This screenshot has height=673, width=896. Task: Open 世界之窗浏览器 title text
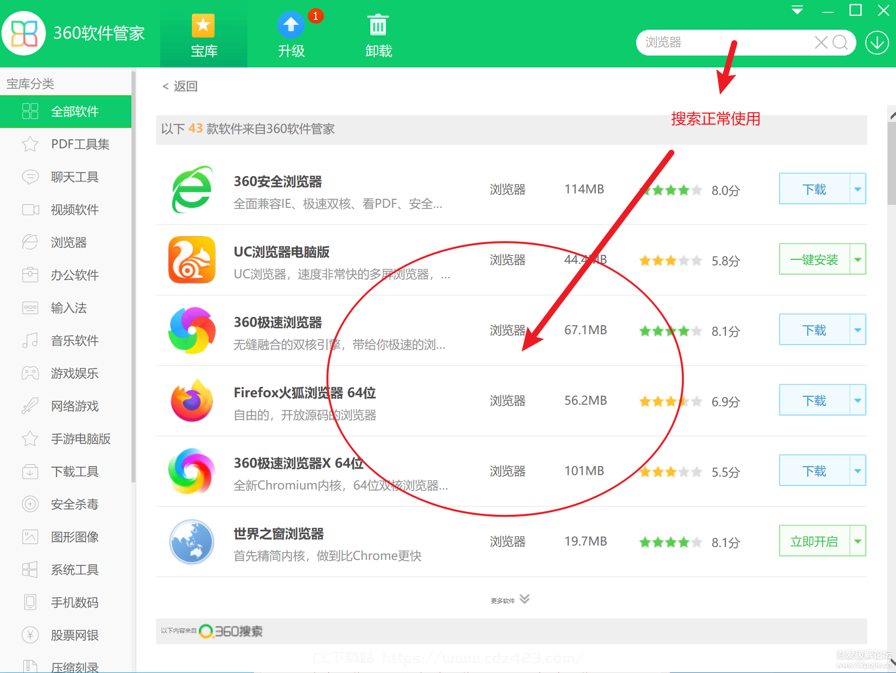pyautogui.click(x=279, y=534)
